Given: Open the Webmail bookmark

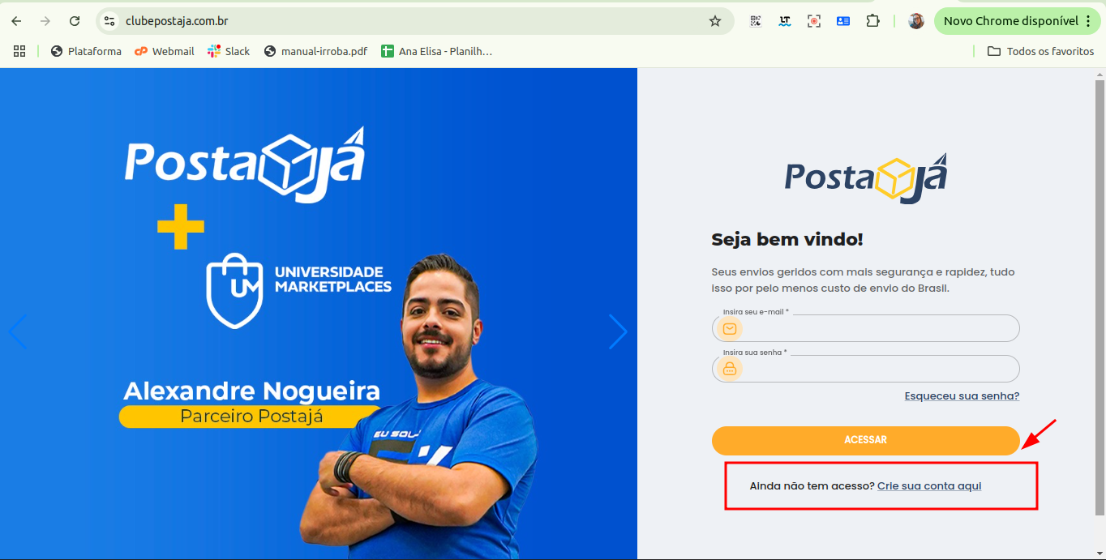Looking at the screenshot, I should pos(165,51).
